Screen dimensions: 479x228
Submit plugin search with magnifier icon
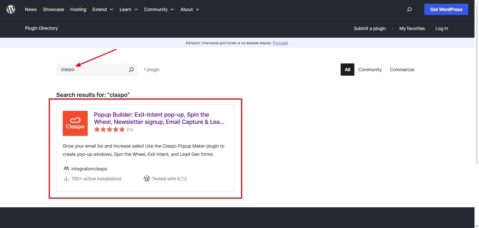coord(131,70)
